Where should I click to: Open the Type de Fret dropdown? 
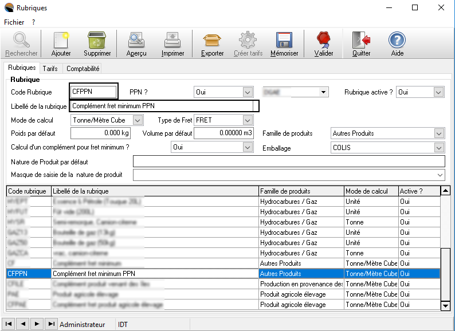pyautogui.click(x=248, y=120)
